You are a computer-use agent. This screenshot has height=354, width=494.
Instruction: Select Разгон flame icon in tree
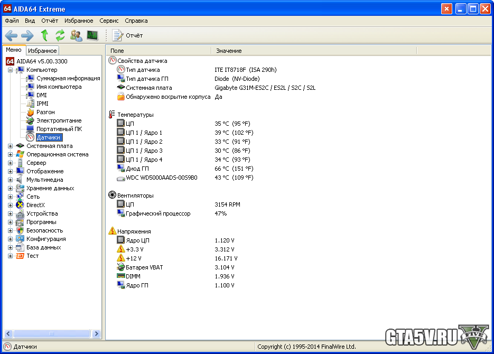[31, 112]
